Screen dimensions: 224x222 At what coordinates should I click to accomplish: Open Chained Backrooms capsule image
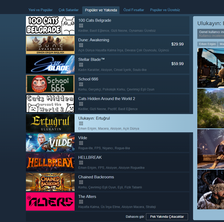point(50,182)
